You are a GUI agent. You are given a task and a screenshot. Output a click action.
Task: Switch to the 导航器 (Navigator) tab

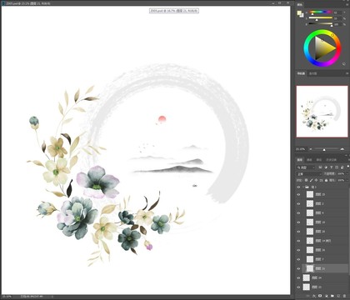click(x=301, y=73)
